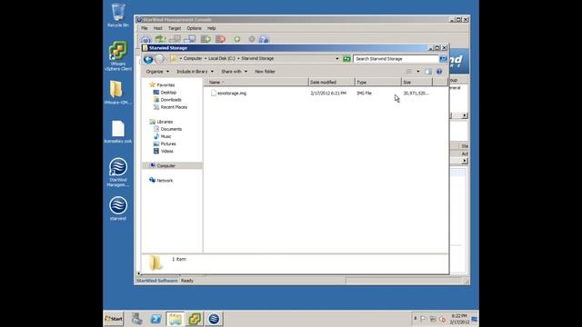Open the Include in library dropdown
The width and height of the screenshot is (582, 327).
195,71
